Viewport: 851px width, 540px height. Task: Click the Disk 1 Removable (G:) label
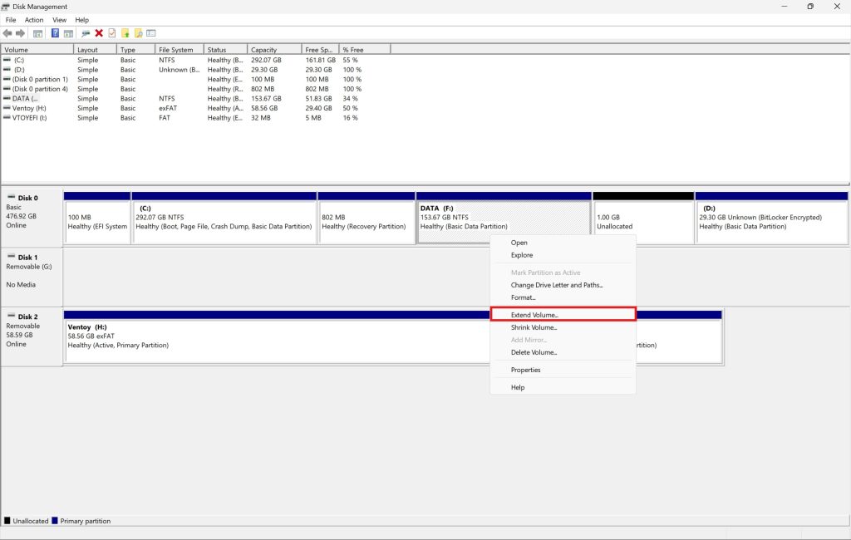[32, 276]
